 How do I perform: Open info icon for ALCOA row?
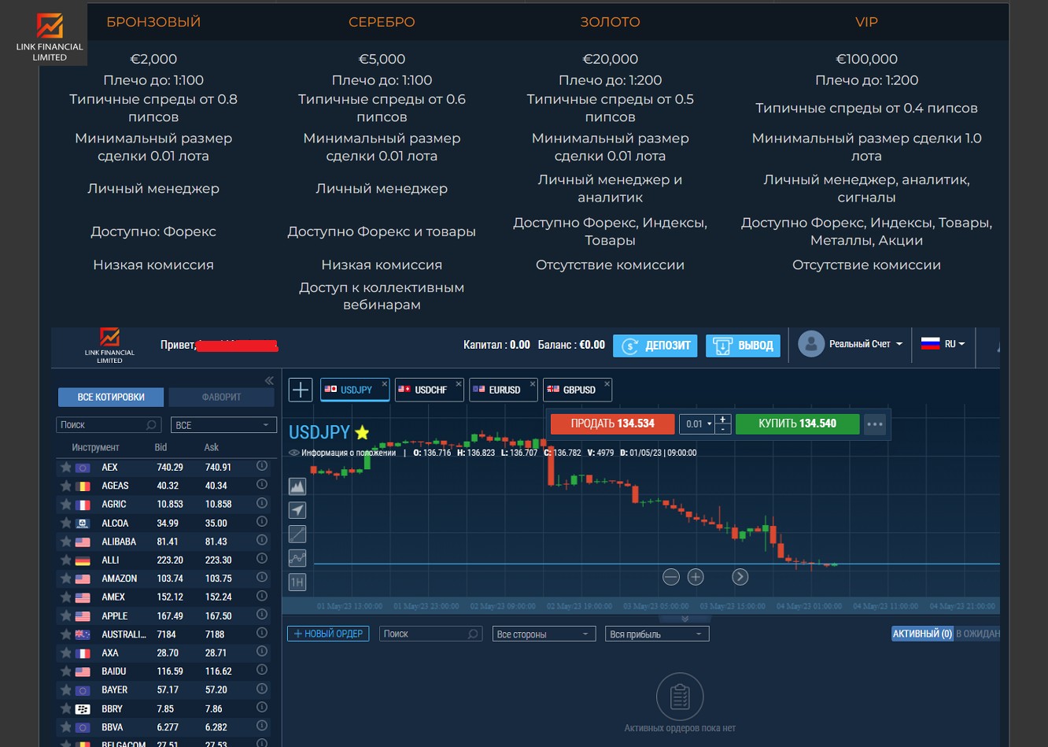pyautogui.click(x=262, y=522)
